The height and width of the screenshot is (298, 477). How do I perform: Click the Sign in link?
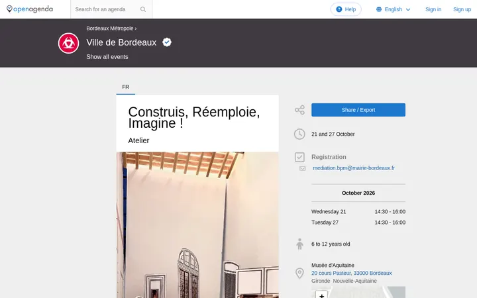433,9
